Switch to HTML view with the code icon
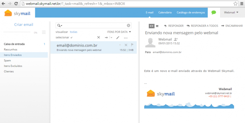Screen dimensions: 245x123 pyautogui.click(x=151, y=26)
